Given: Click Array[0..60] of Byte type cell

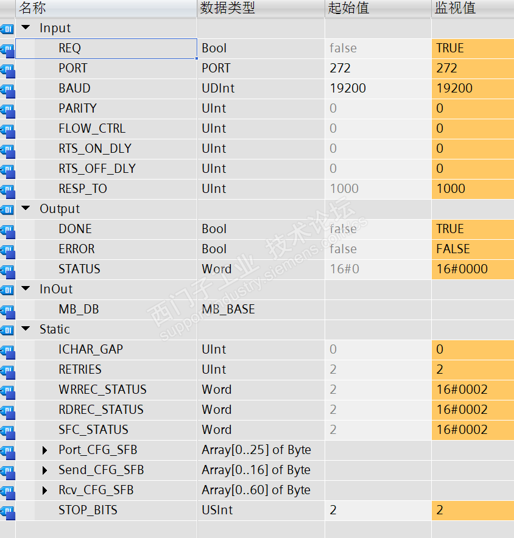Looking at the screenshot, I should [x=261, y=490].
